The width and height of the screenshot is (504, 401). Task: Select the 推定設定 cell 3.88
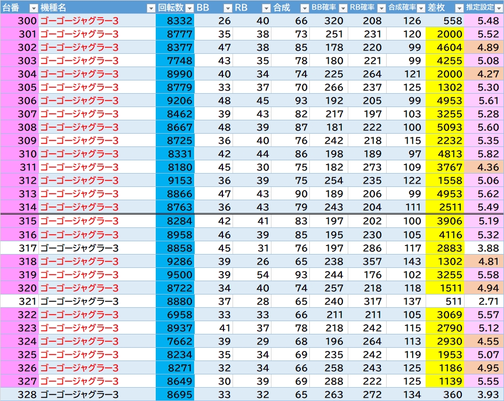pos(484,248)
